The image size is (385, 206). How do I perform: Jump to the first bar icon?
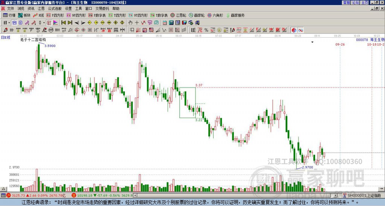point(63,23)
